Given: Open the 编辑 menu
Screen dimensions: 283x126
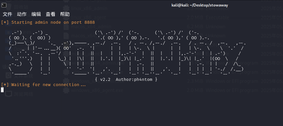Looking at the screenshot, I should 36,14.
